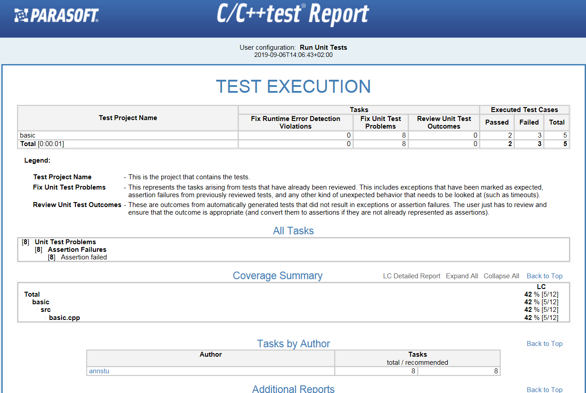586x393 pixels.
Task: Expand the Assertion Failures tree node
Action: click(x=77, y=250)
